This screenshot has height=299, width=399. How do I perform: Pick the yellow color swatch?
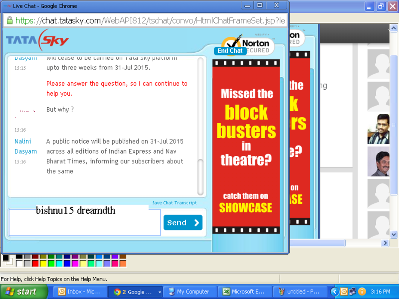pos(43,263)
